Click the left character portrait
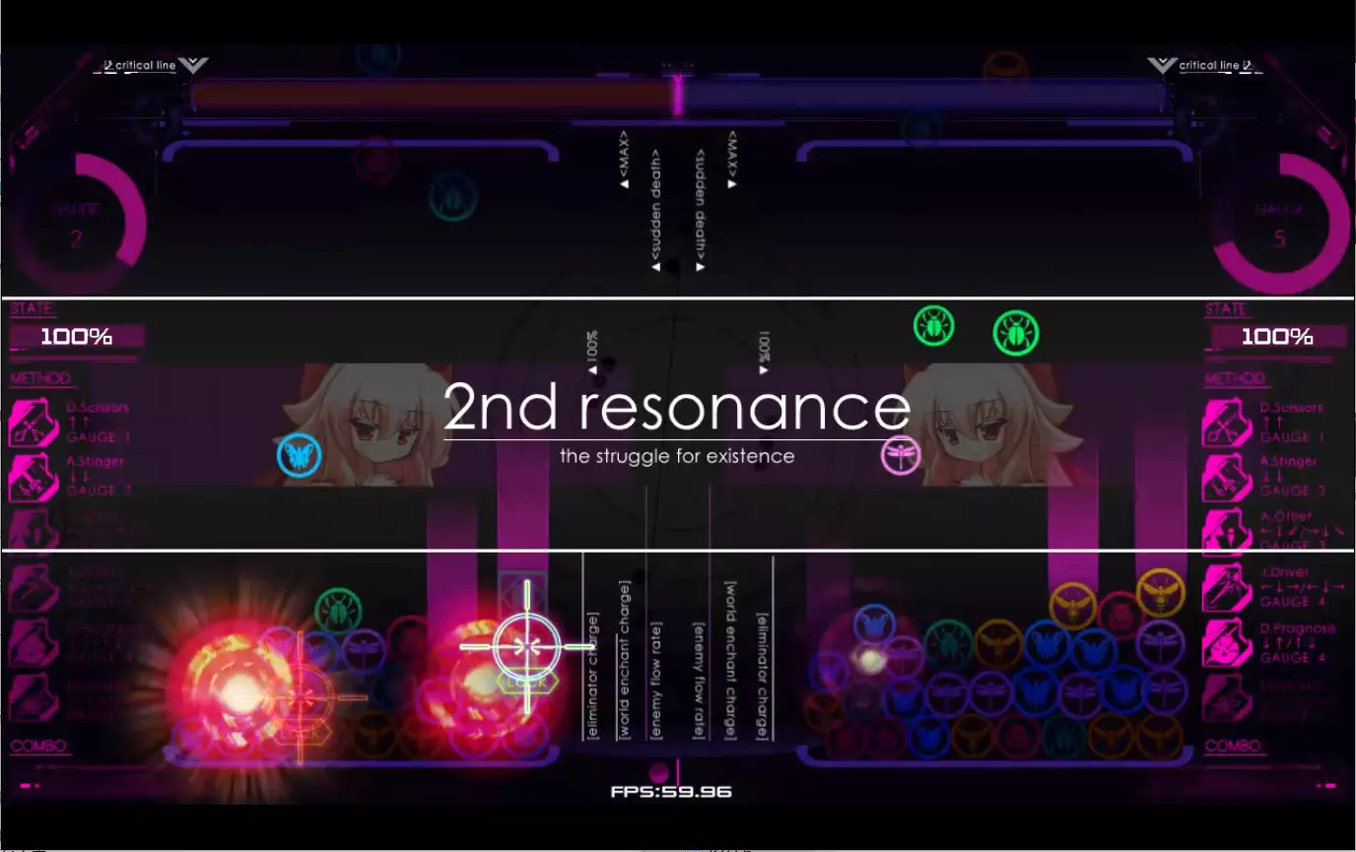The image size is (1356, 852). 367,425
